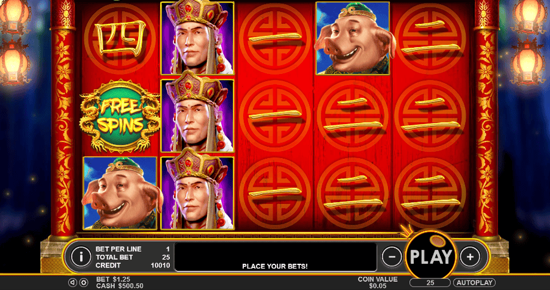Increase the bet with the plus button
Image resolution: width=550 pixels, height=290 pixels.
(x=470, y=257)
